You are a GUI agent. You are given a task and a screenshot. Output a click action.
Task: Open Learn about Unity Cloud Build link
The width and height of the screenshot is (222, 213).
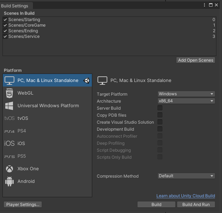pos(186,196)
